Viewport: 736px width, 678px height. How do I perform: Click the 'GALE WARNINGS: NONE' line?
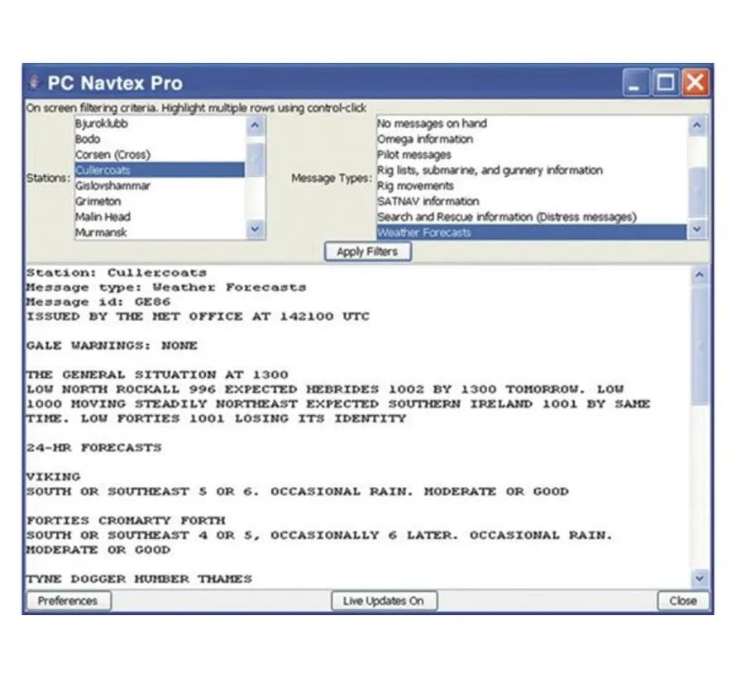point(112,346)
